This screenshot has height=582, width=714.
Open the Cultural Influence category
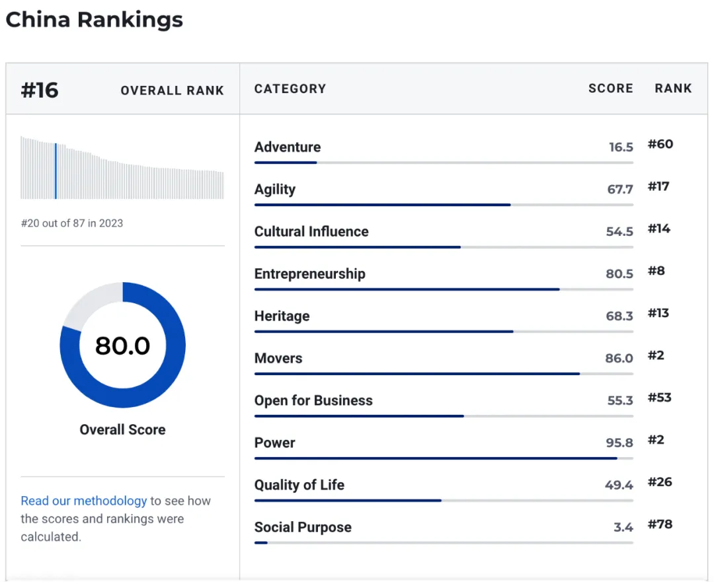coord(311,232)
